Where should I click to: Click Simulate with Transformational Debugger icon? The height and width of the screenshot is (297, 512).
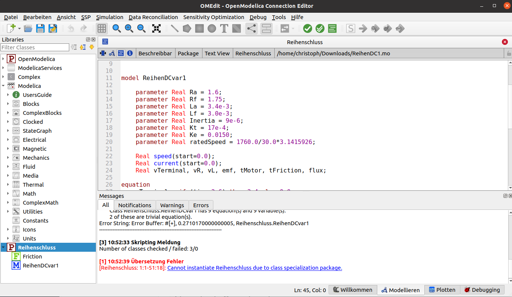(375, 28)
